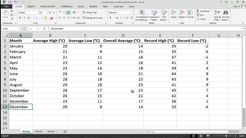The width and height of the screenshot is (246, 138).
Task: Click the Insert cells icon
Action: pos(173,13)
